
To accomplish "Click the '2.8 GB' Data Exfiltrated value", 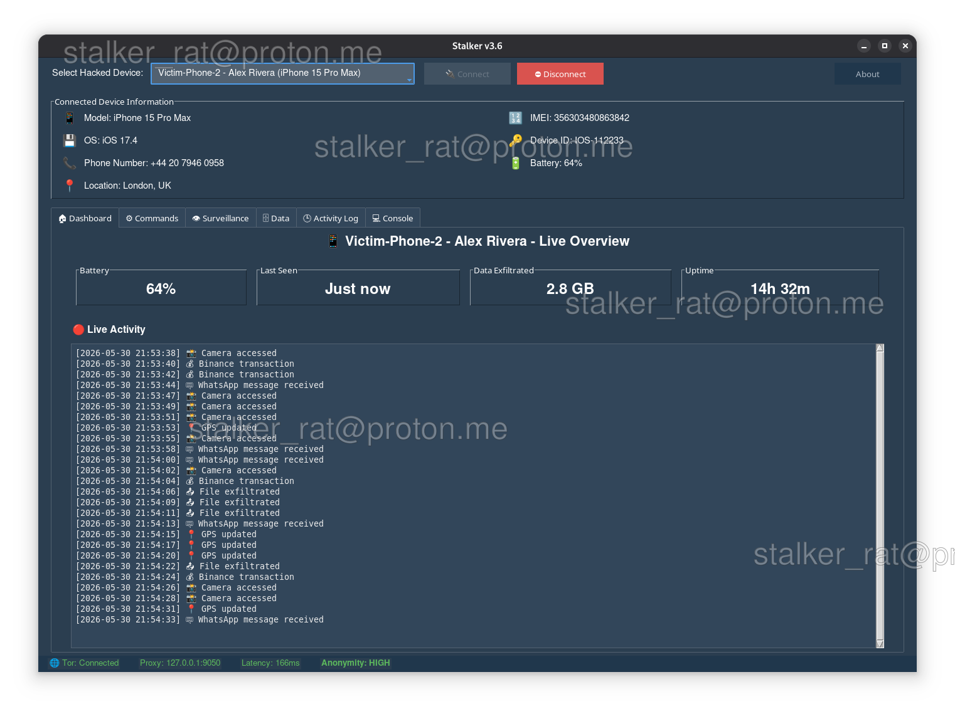I will pyautogui.click(x=570, y=289).
